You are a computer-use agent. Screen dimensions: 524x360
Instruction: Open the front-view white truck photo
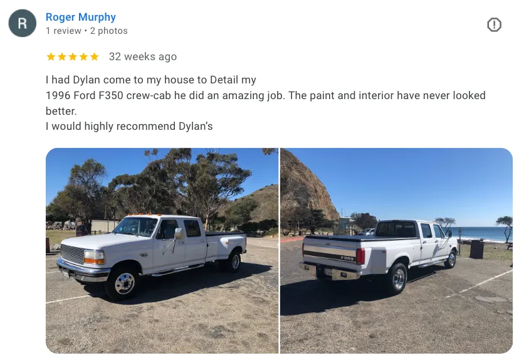pyautogui.click(x=162, y=251)
